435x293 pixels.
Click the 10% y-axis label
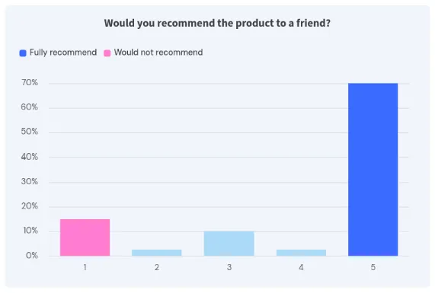pos(30,231)
